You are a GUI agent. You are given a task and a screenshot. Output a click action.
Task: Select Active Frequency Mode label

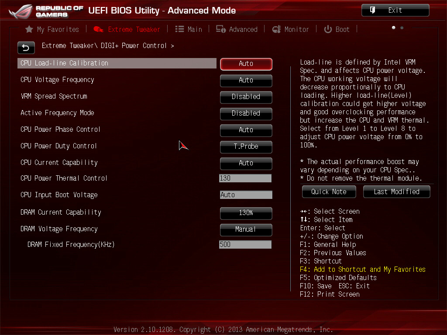(x=57, y=113)
